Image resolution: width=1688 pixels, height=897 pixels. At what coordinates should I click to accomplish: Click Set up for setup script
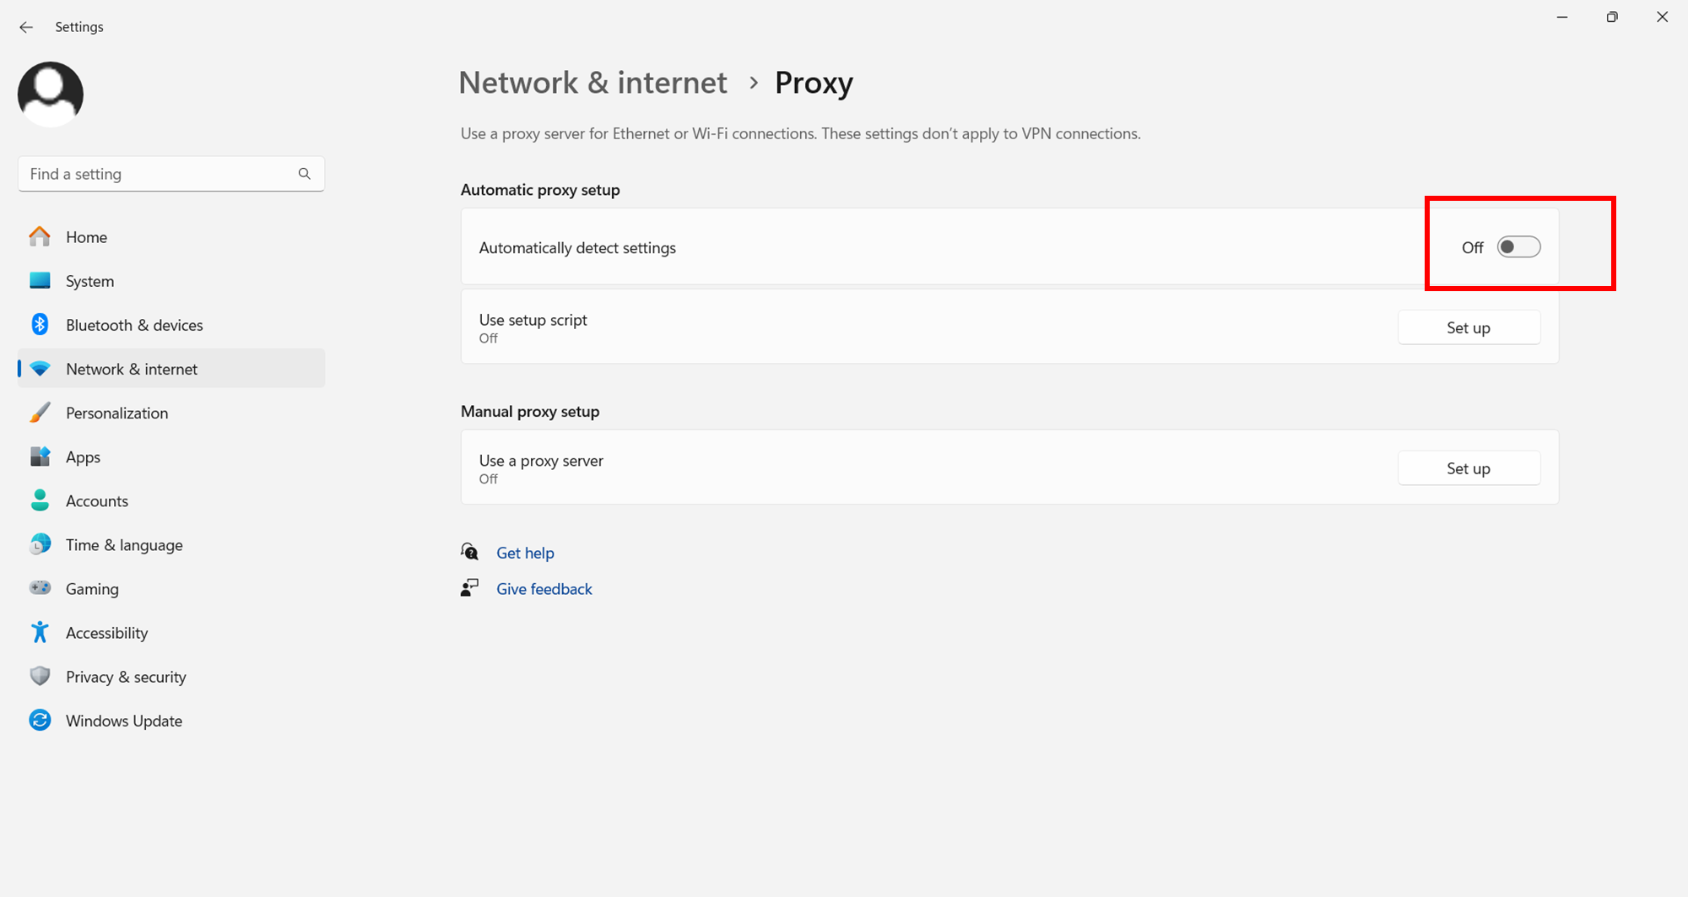pos(1469,327)
